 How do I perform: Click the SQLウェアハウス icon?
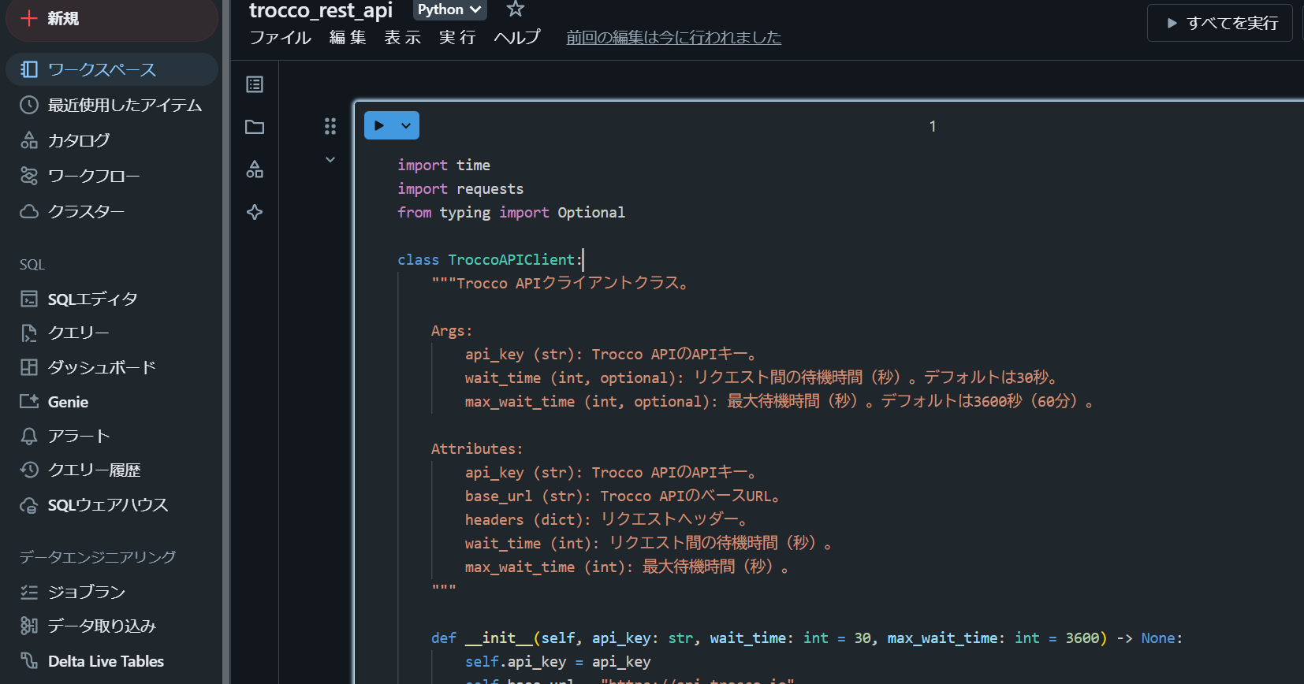tap(29, 505)
